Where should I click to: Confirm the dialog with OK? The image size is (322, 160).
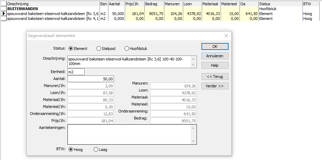coord(215,46)
